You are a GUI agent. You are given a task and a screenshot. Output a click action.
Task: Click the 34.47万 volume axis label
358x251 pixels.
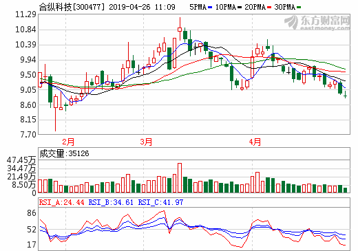click(21, 168)
